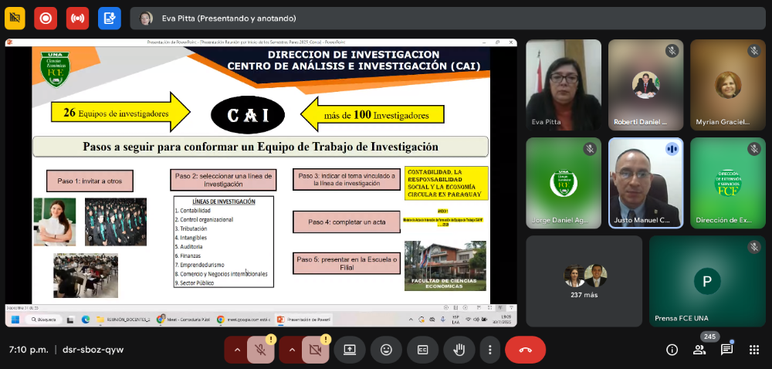This screenshot has width=772, height=369.
Task: Click '3. Tributación' in the research lines list
Action: 191,229
